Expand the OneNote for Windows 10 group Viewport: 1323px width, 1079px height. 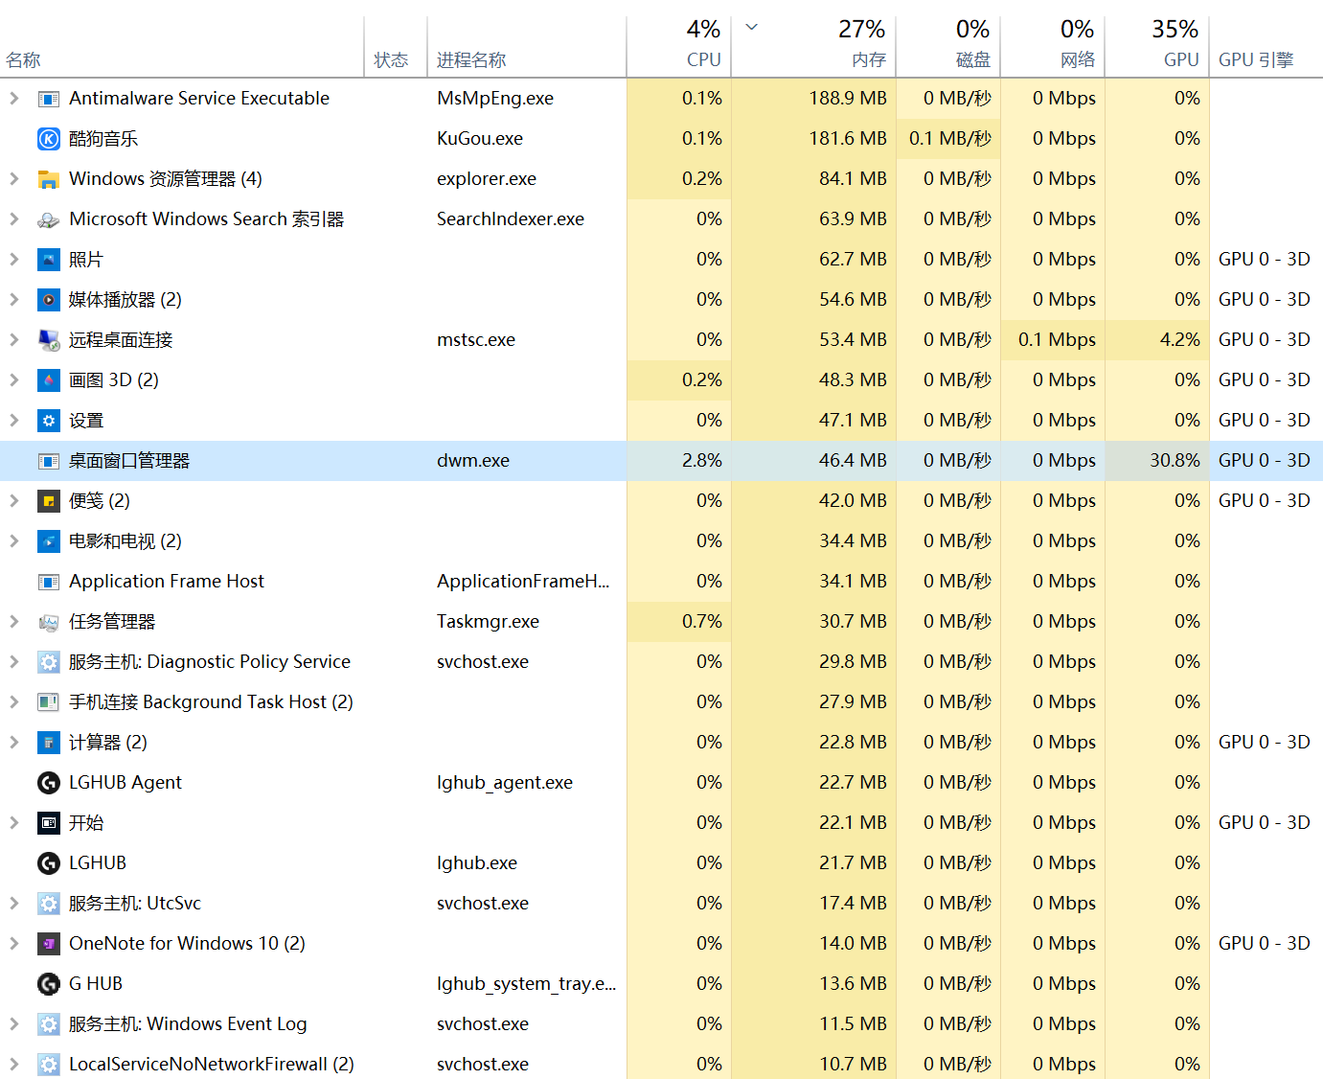tap(13, 943)
